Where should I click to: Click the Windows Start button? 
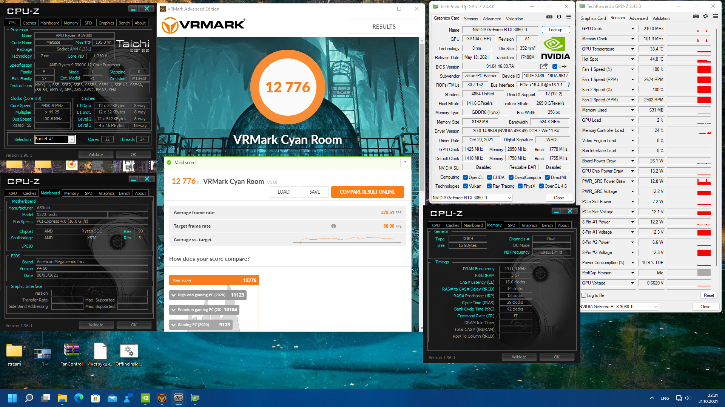pos(12,398)
